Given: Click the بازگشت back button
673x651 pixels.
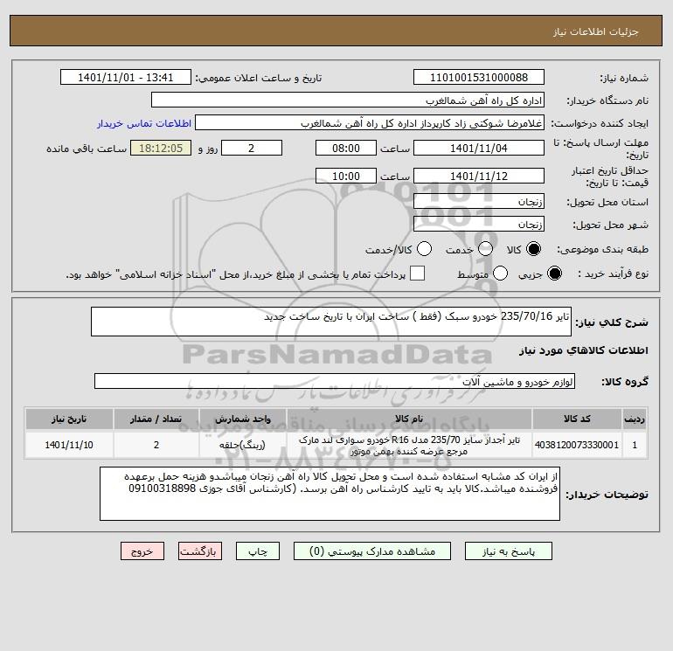Looking at the screenshot, I should (x=200, y=551).
